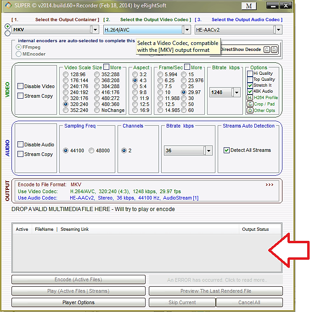Open H264 Profile settings via H icon
This screenshot has height=312, width=310.
point(250,98)
